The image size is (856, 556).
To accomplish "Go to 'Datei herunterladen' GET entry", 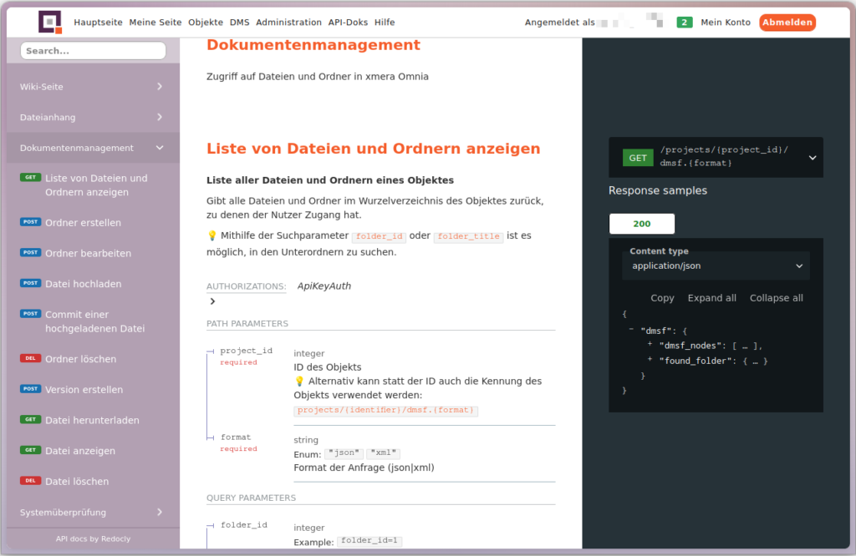I will [x=92, y=420].
